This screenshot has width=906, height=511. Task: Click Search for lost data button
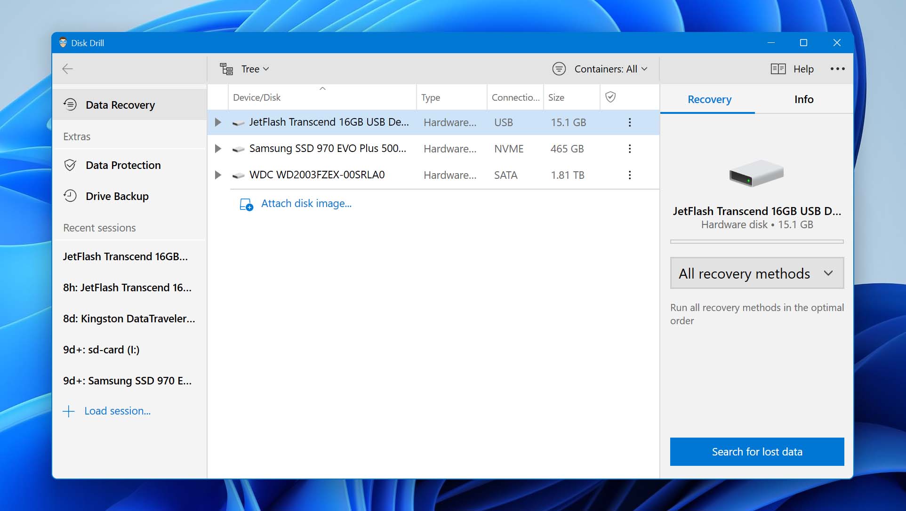(x=756, y=452)
